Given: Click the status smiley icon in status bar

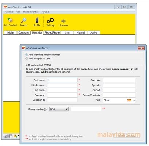Looking at the screenshot, I should click(x=15, y=136).
